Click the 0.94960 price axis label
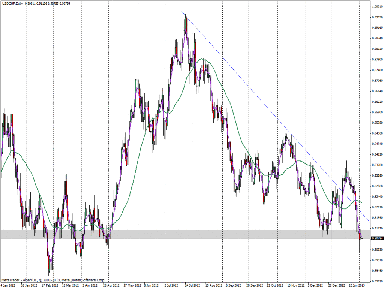The height and width of the screenshot is (288, 384). 377,133
